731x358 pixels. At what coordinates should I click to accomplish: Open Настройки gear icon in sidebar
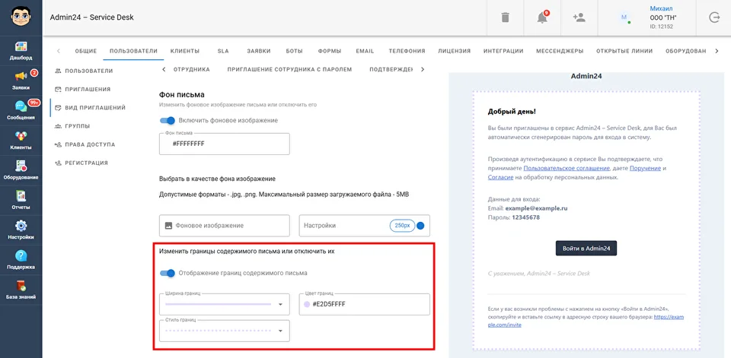[x=21, y=226]
